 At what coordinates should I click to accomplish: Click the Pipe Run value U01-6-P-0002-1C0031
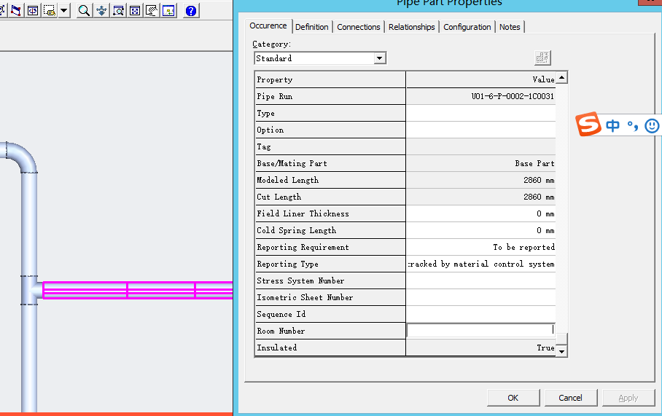click(480, 96)
